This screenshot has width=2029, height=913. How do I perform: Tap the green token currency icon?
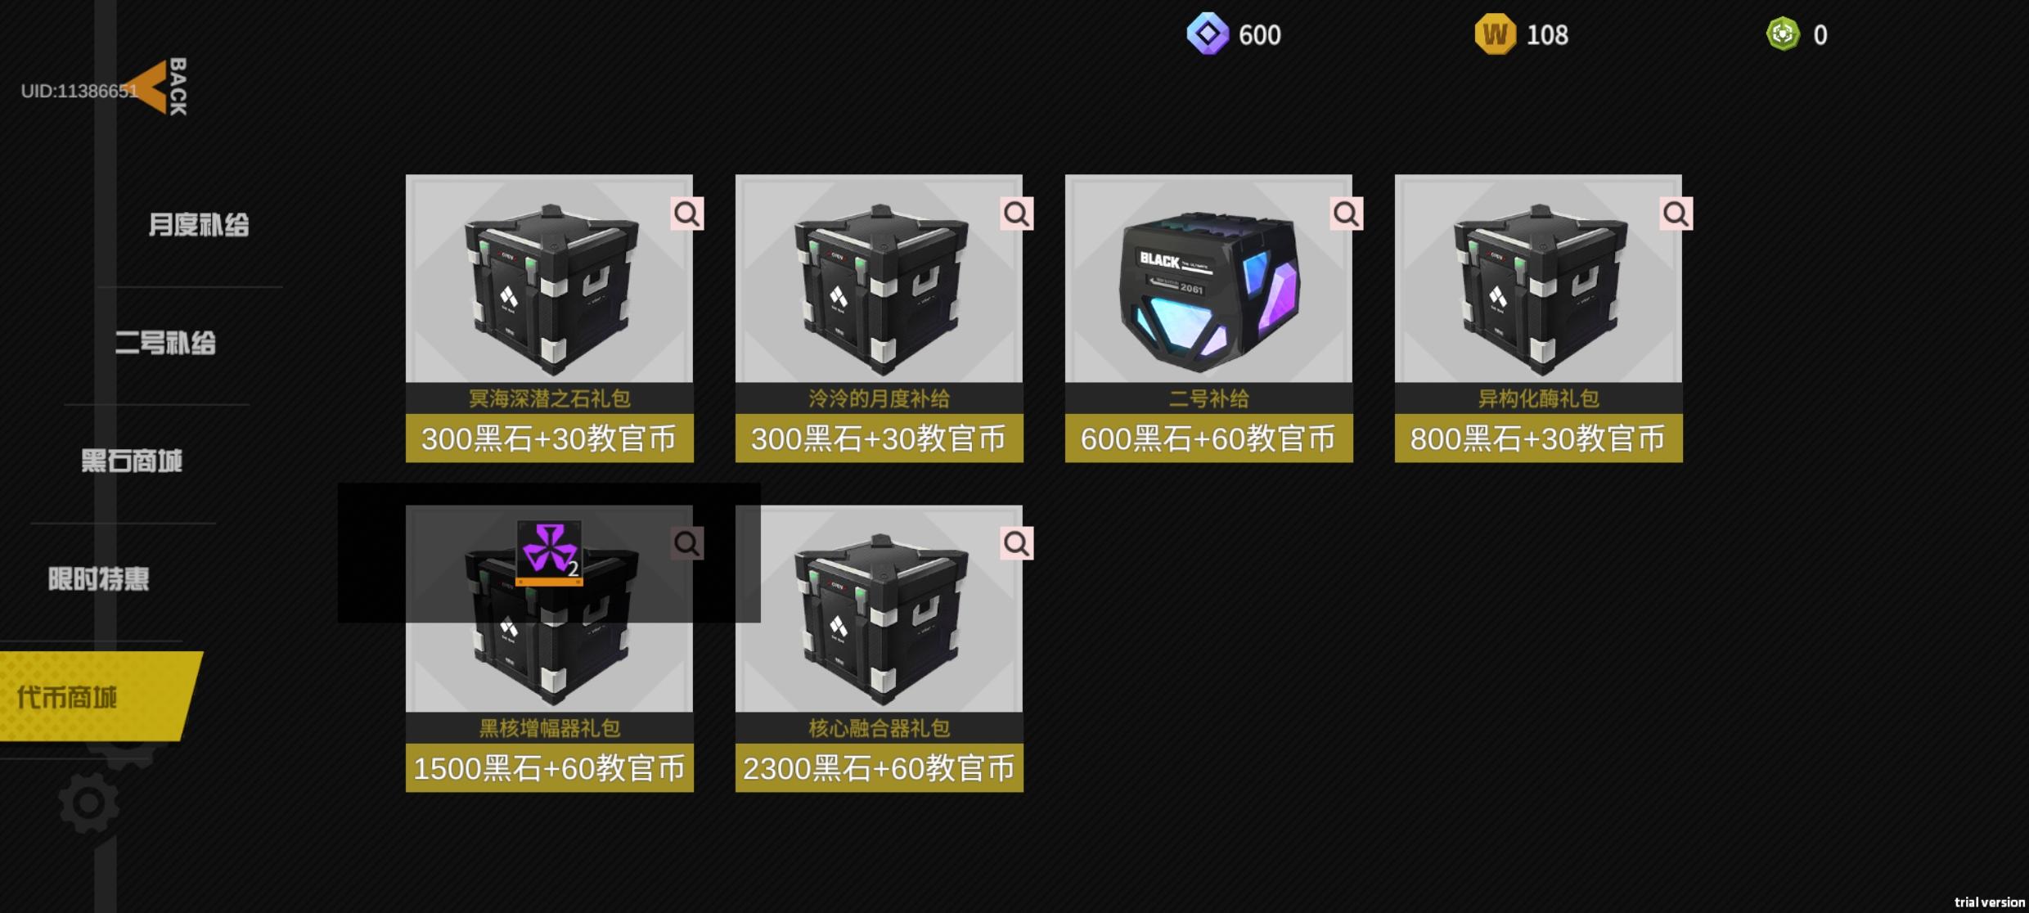coord(1784,34)
